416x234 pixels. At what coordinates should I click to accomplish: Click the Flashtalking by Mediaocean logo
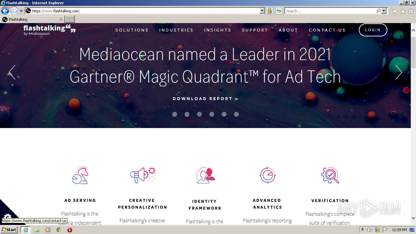49,30
